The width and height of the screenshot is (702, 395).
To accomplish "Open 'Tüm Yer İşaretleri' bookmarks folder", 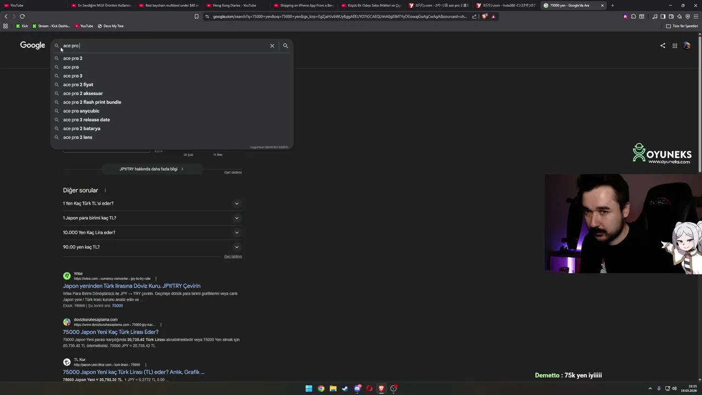I will [682, 26].
